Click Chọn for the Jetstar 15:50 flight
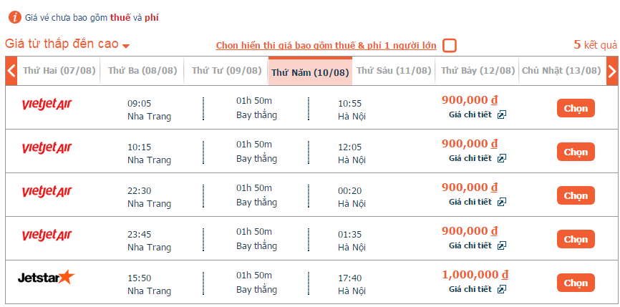Screen dimensions: 620x307 [576, 283]
